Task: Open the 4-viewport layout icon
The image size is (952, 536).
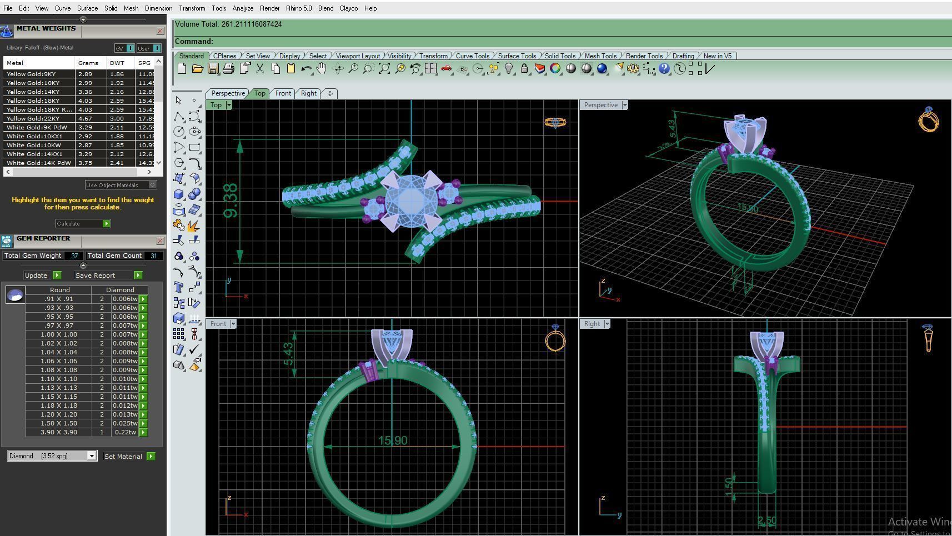Action: [430, 69]
